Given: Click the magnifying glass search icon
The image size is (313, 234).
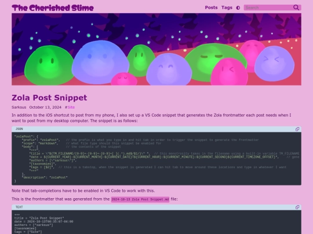Looking at the screenshot, I should (296, 8).
